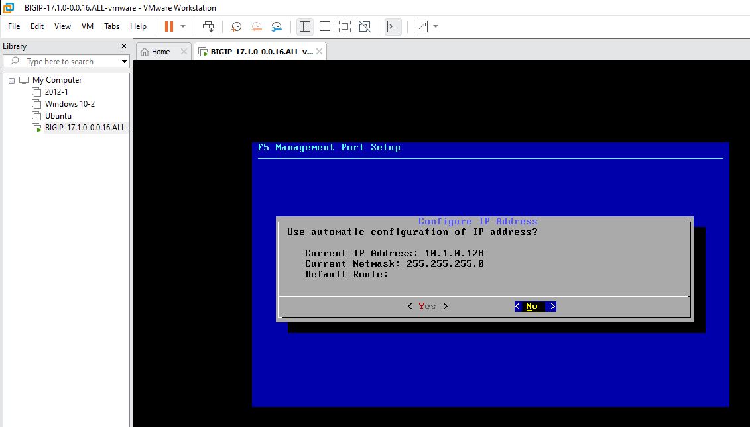Take a snapshot of this VM

236,26
